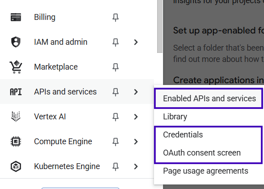The height and width of the screenshot is (189, 264).
Task: Toggle pin for Kubernetes Engine
Action: (115, 167)
